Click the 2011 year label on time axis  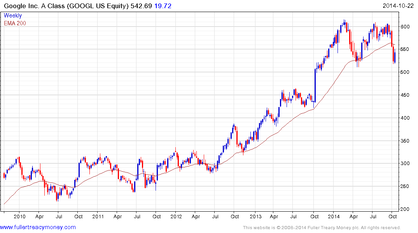coord(98,216)
